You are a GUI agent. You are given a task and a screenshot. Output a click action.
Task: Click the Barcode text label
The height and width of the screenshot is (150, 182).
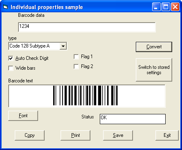[x=20, y=81]
